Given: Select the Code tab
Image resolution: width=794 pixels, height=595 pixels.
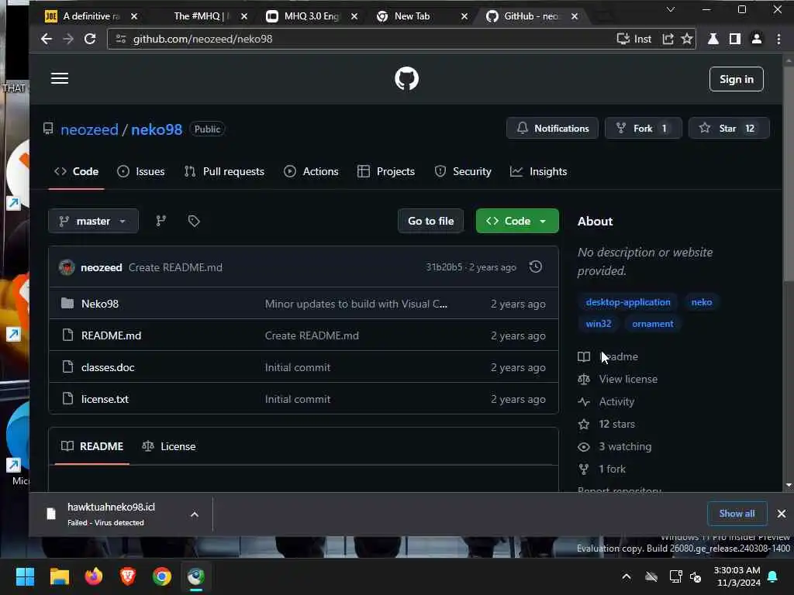Looking at the screenshot, I should 77,171.
